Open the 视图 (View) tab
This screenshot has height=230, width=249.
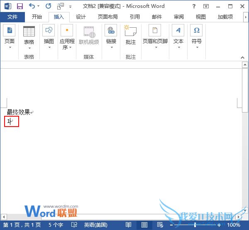coord(201,17)
